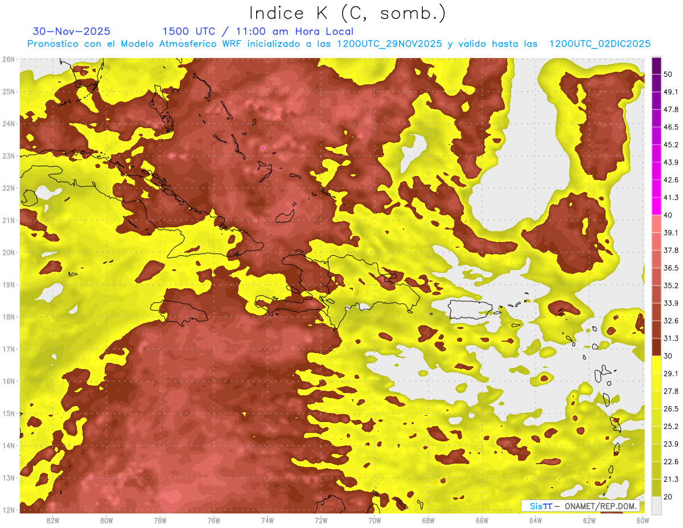Click the '78W' longitude label
The image size is (683, 528).
point(160,521)
